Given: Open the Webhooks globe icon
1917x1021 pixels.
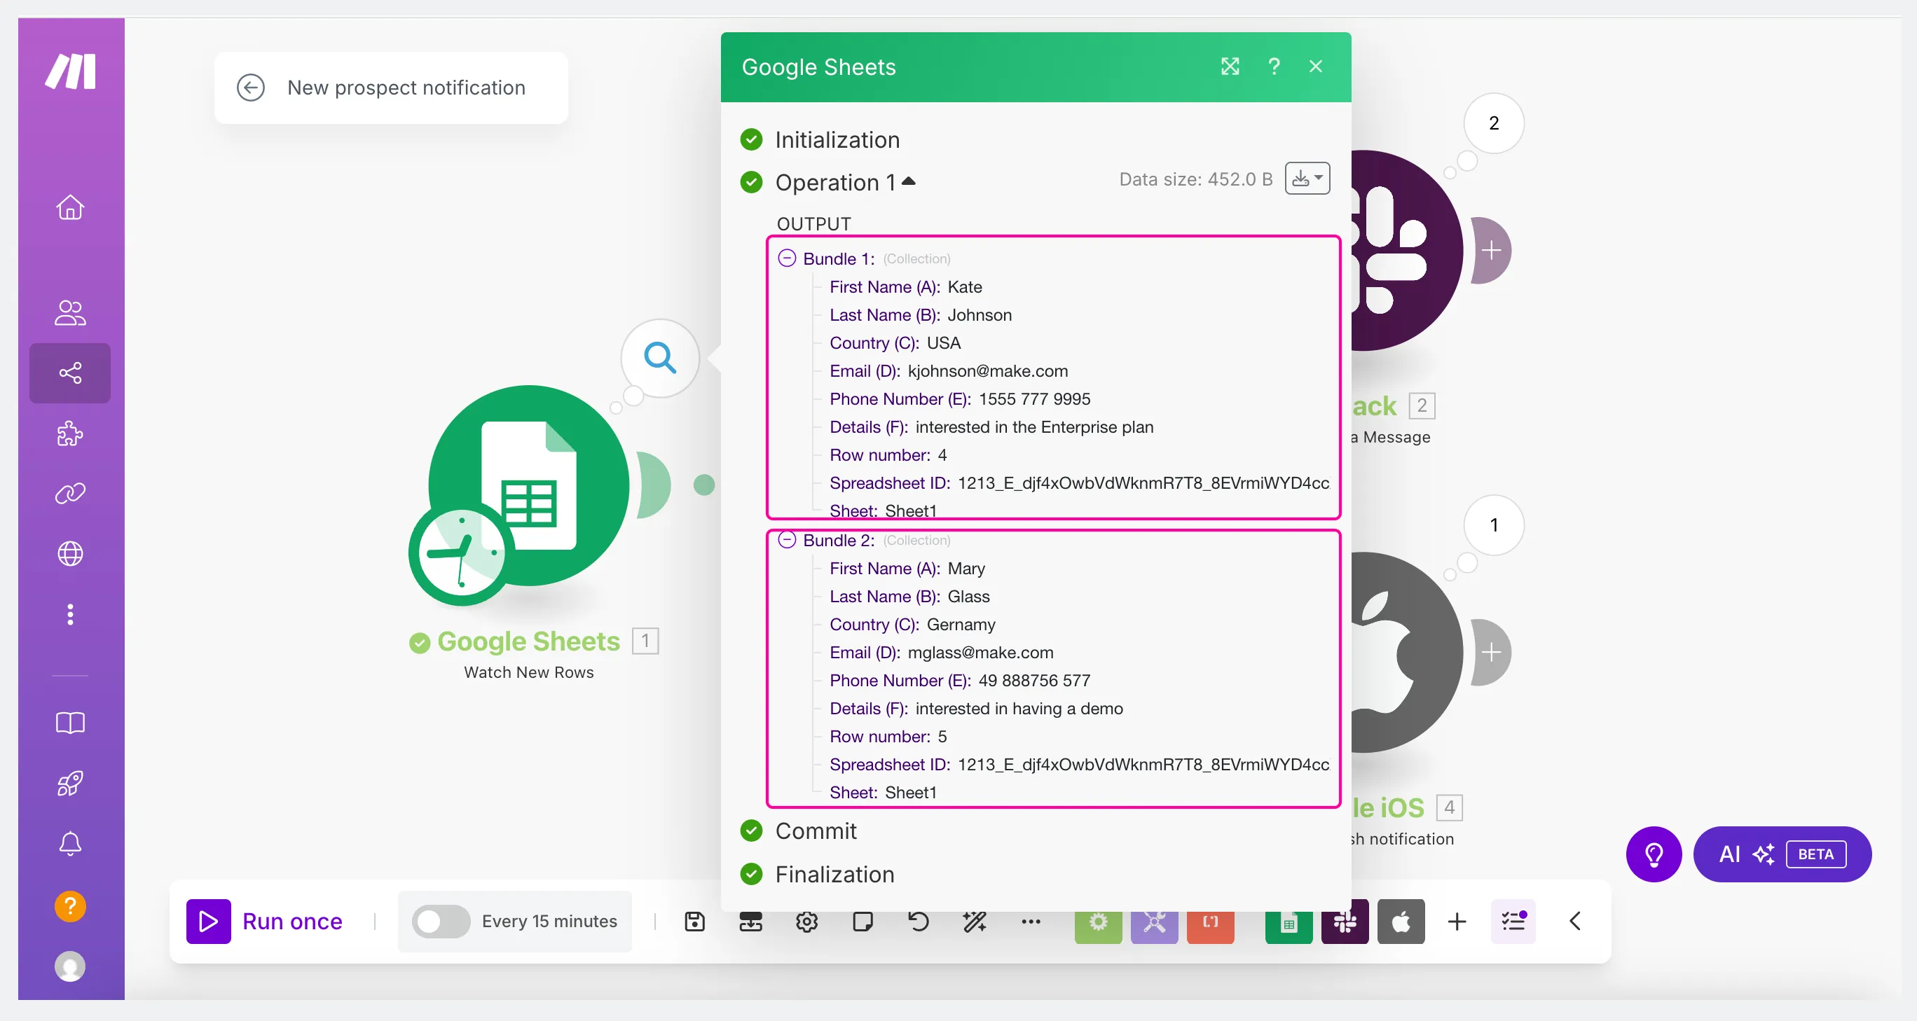Looking at the screenshot, I should (70, 553).
